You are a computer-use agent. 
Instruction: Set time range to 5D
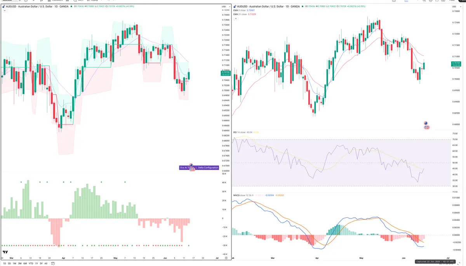pyautogui.click(x=9, y=263)
